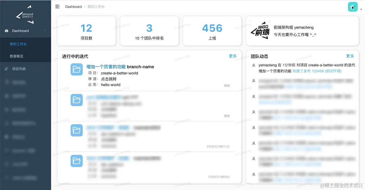Open 项目列表 in the sidebar

pos(25,69)
